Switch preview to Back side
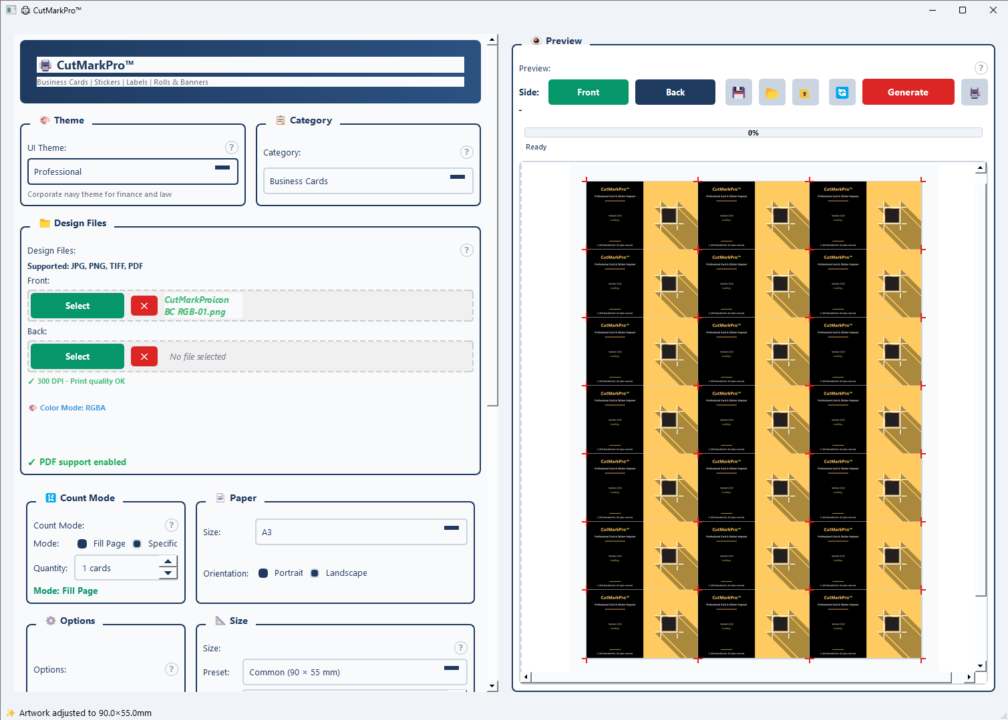The image size is (1008, 720). point(675,92)
